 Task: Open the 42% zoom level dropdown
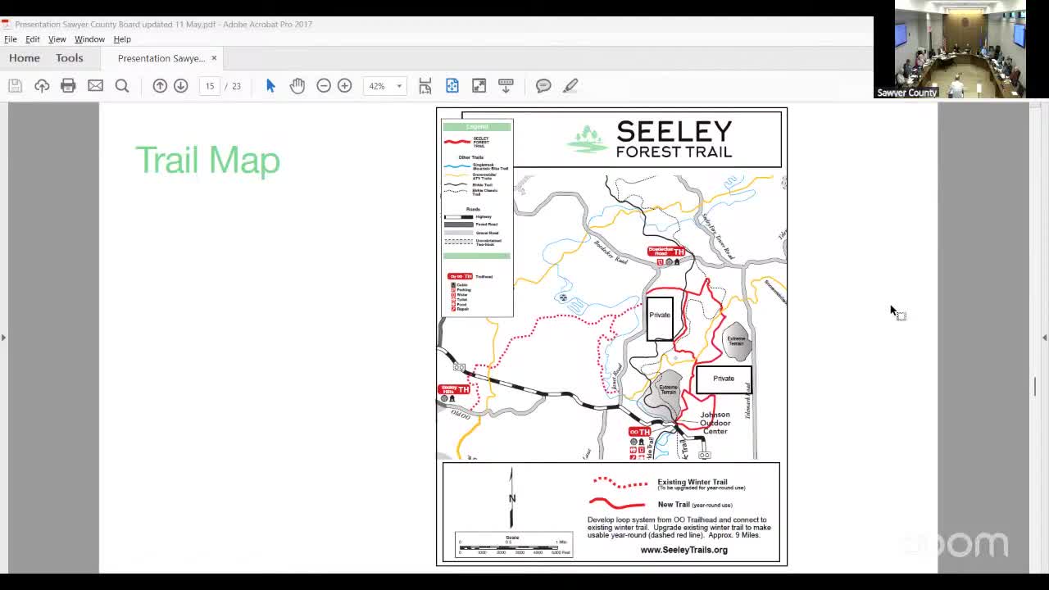pyautogui.click(x=399, y=86)
